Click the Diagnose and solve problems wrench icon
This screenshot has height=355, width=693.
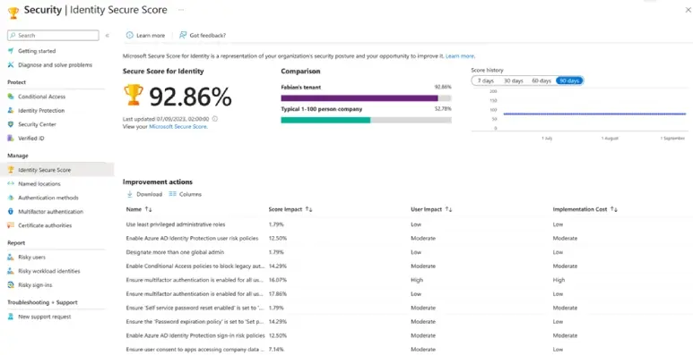11,64
